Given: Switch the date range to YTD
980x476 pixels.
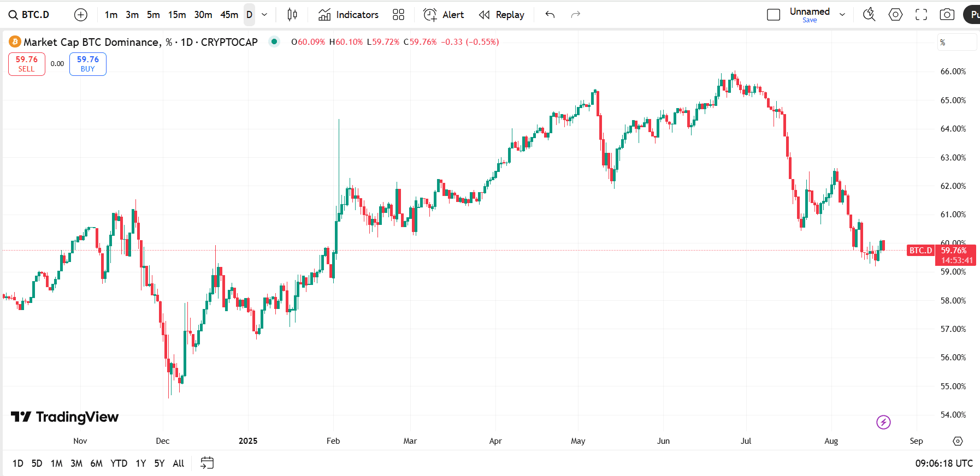Looking at the screenshot, I should click(x=119, y=463).
